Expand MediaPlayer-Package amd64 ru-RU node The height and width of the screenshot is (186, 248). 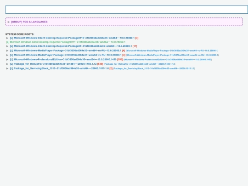point(7,51)
